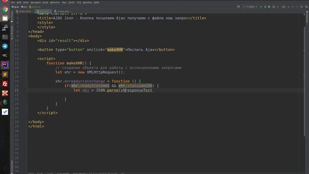Image resolution: width=309 pixels, height=174 pixels.
Task: Click the JSON.parse call on line 21
Action: [x=107, y=90]
